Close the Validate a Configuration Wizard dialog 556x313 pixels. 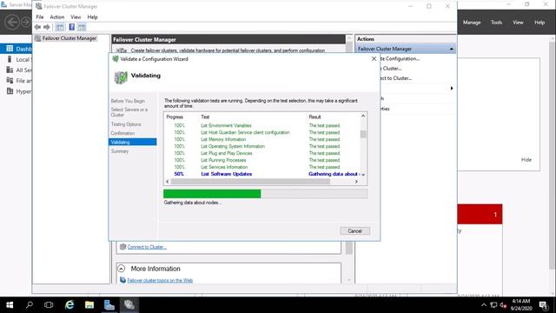click(374, 59)
